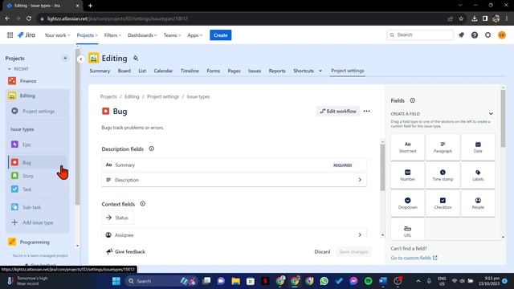Switch to the Summary tab
The height and width of the screenshot is (289, 514).
(100, 71)
